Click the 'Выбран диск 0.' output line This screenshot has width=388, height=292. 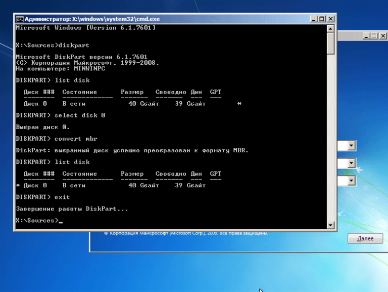click(42, 127)
